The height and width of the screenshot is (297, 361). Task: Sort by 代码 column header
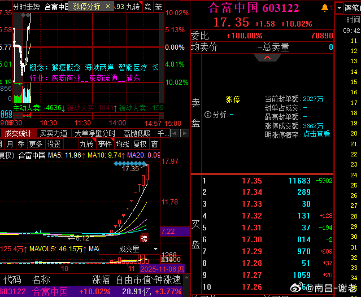tap(12, 279)
